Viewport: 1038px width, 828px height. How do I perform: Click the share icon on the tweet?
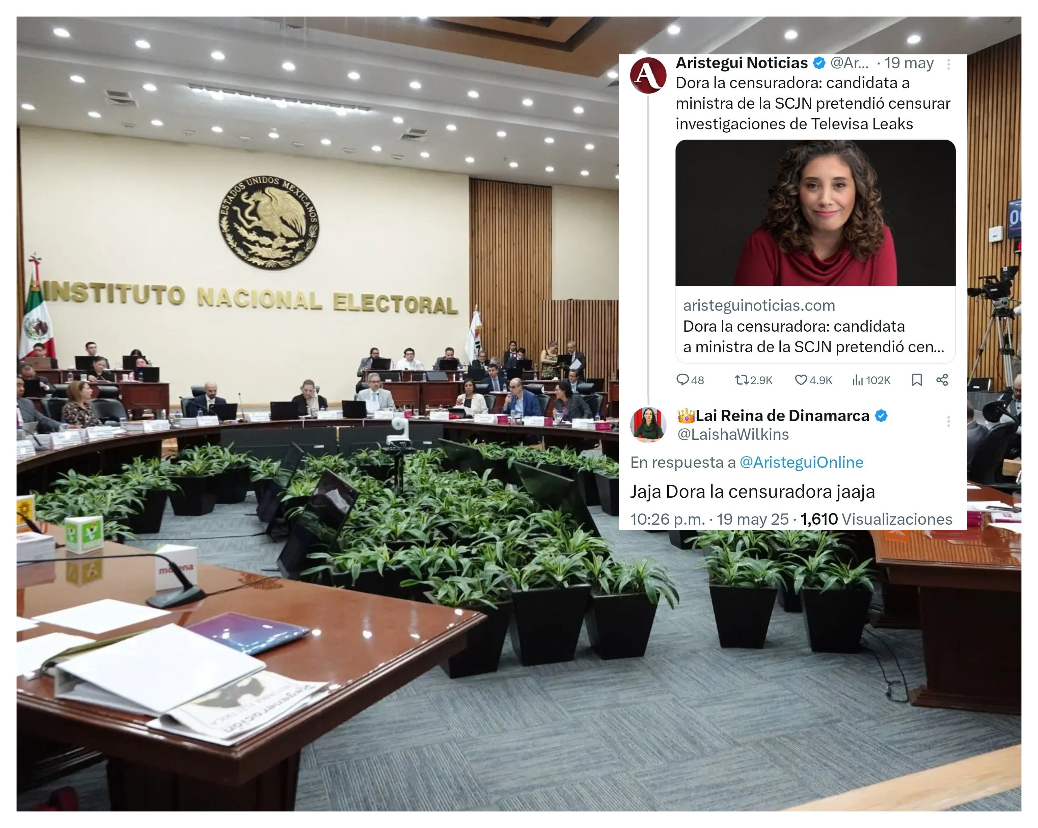click(942, 380)
